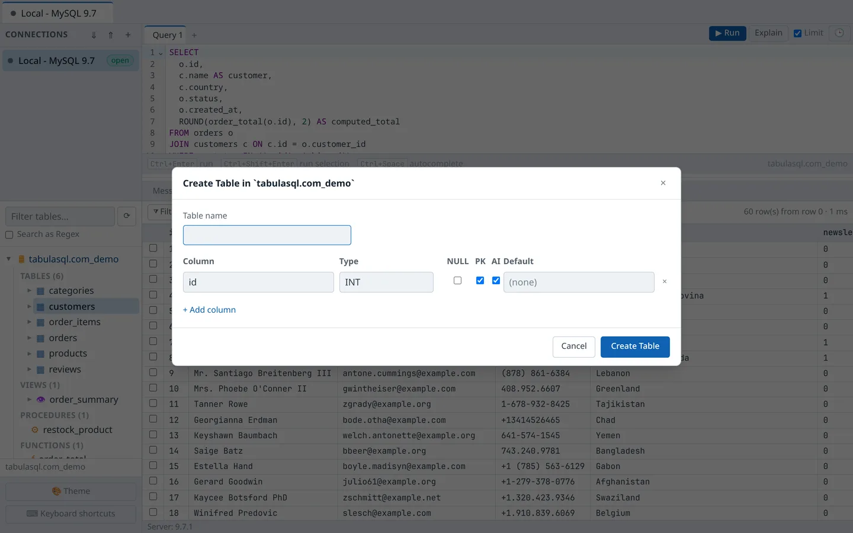The height and width of the screenshot is (533, 853).
Task: Click the export connections up-arrow icon
Action: [111, 35]
